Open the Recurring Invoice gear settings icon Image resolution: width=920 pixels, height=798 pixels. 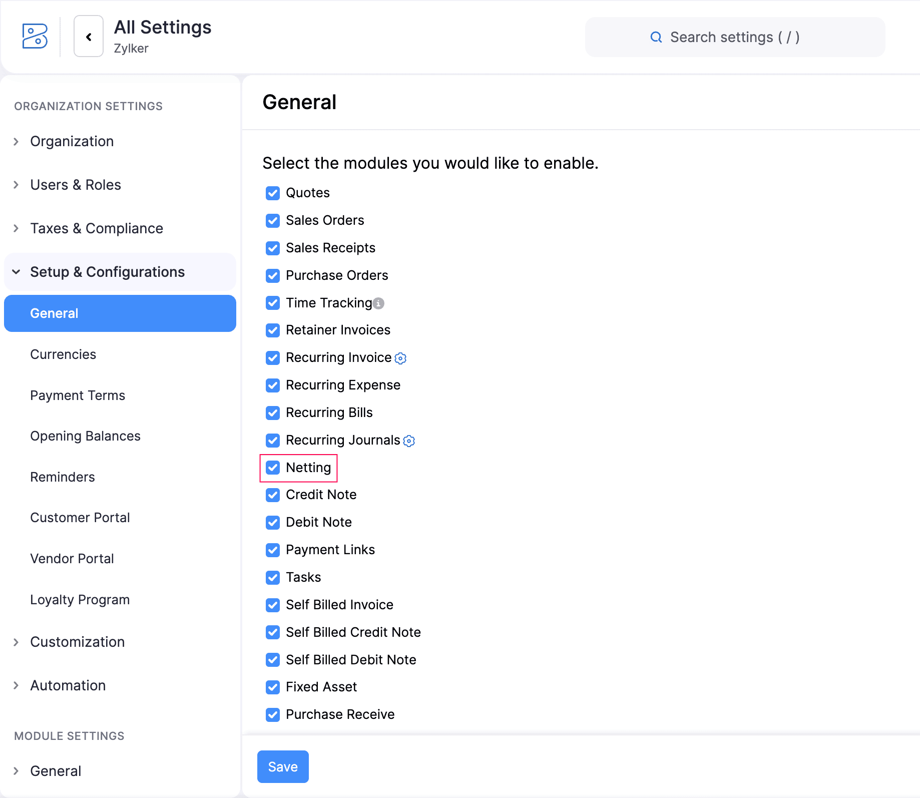tap(400, 358)
